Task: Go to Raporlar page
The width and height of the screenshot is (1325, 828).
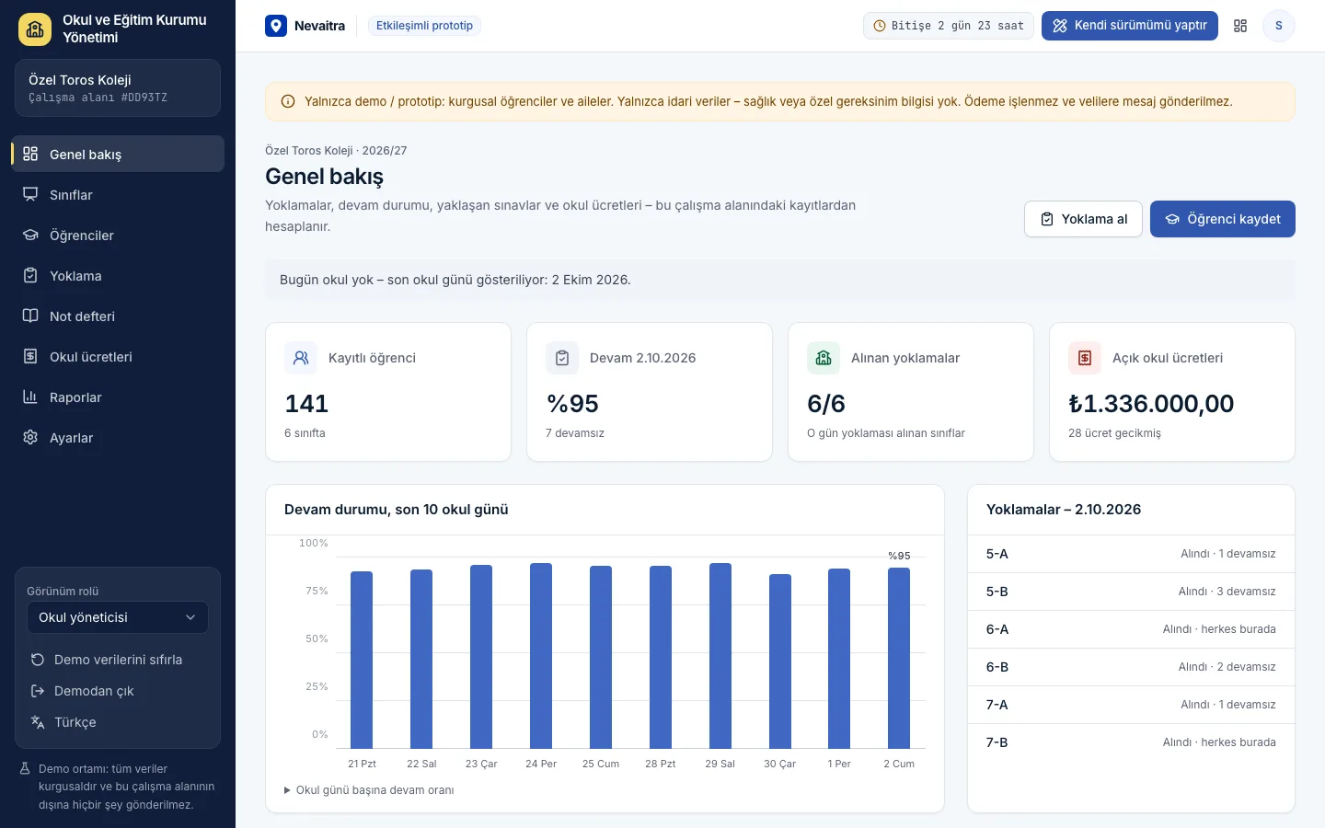Action: (x=118, y=397)
